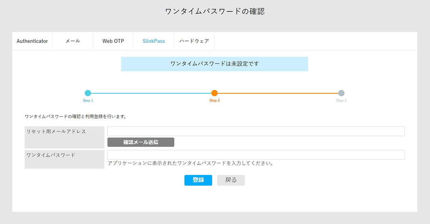Screen dimensions: 430x224
Task: Click the Step 3 label text
Action: tap(341, 101)
